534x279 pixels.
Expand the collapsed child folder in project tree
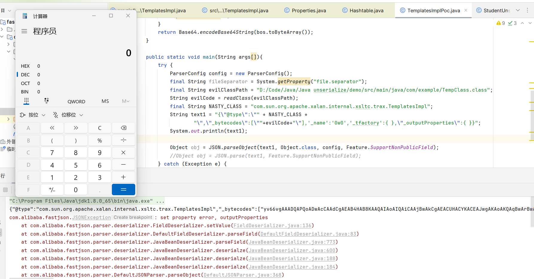(x=8, y=44)
